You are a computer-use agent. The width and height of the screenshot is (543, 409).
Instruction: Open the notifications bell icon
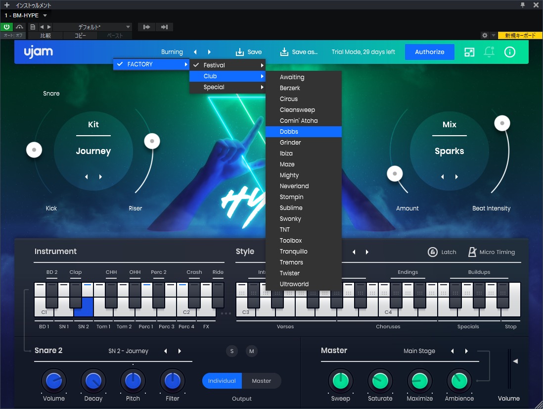[x=489, y=52]
